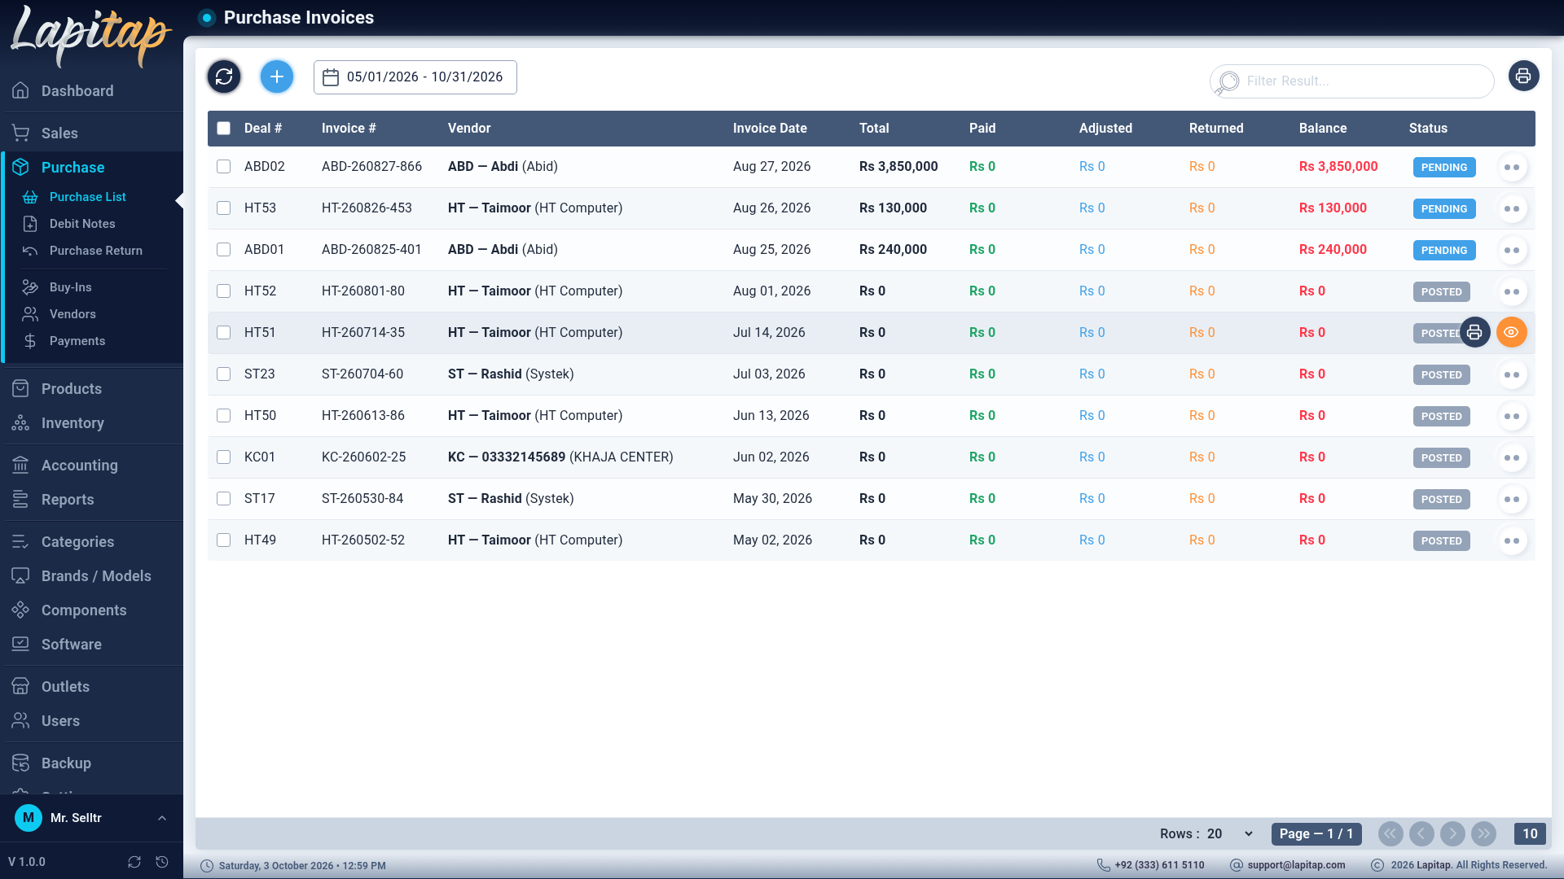Go to the Vendors page

[x=72, y=314]
